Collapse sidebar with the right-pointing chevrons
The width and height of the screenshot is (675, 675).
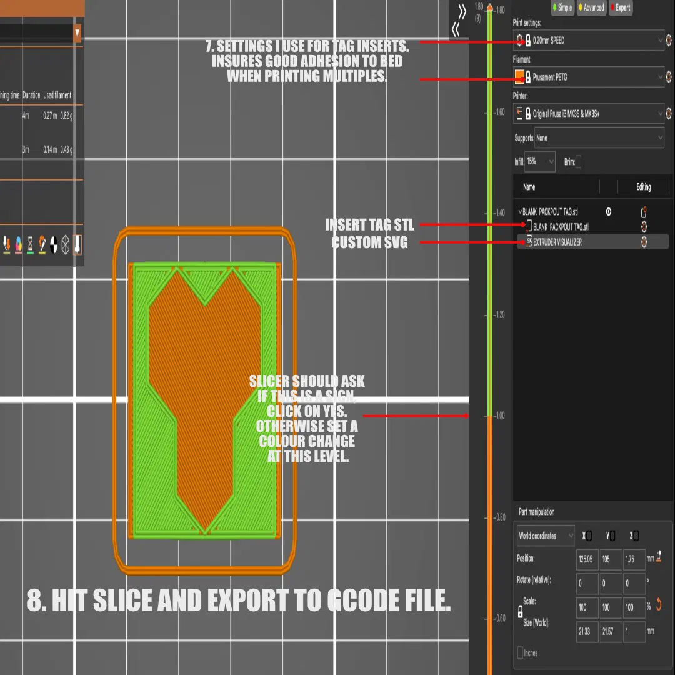coord(462,12)
